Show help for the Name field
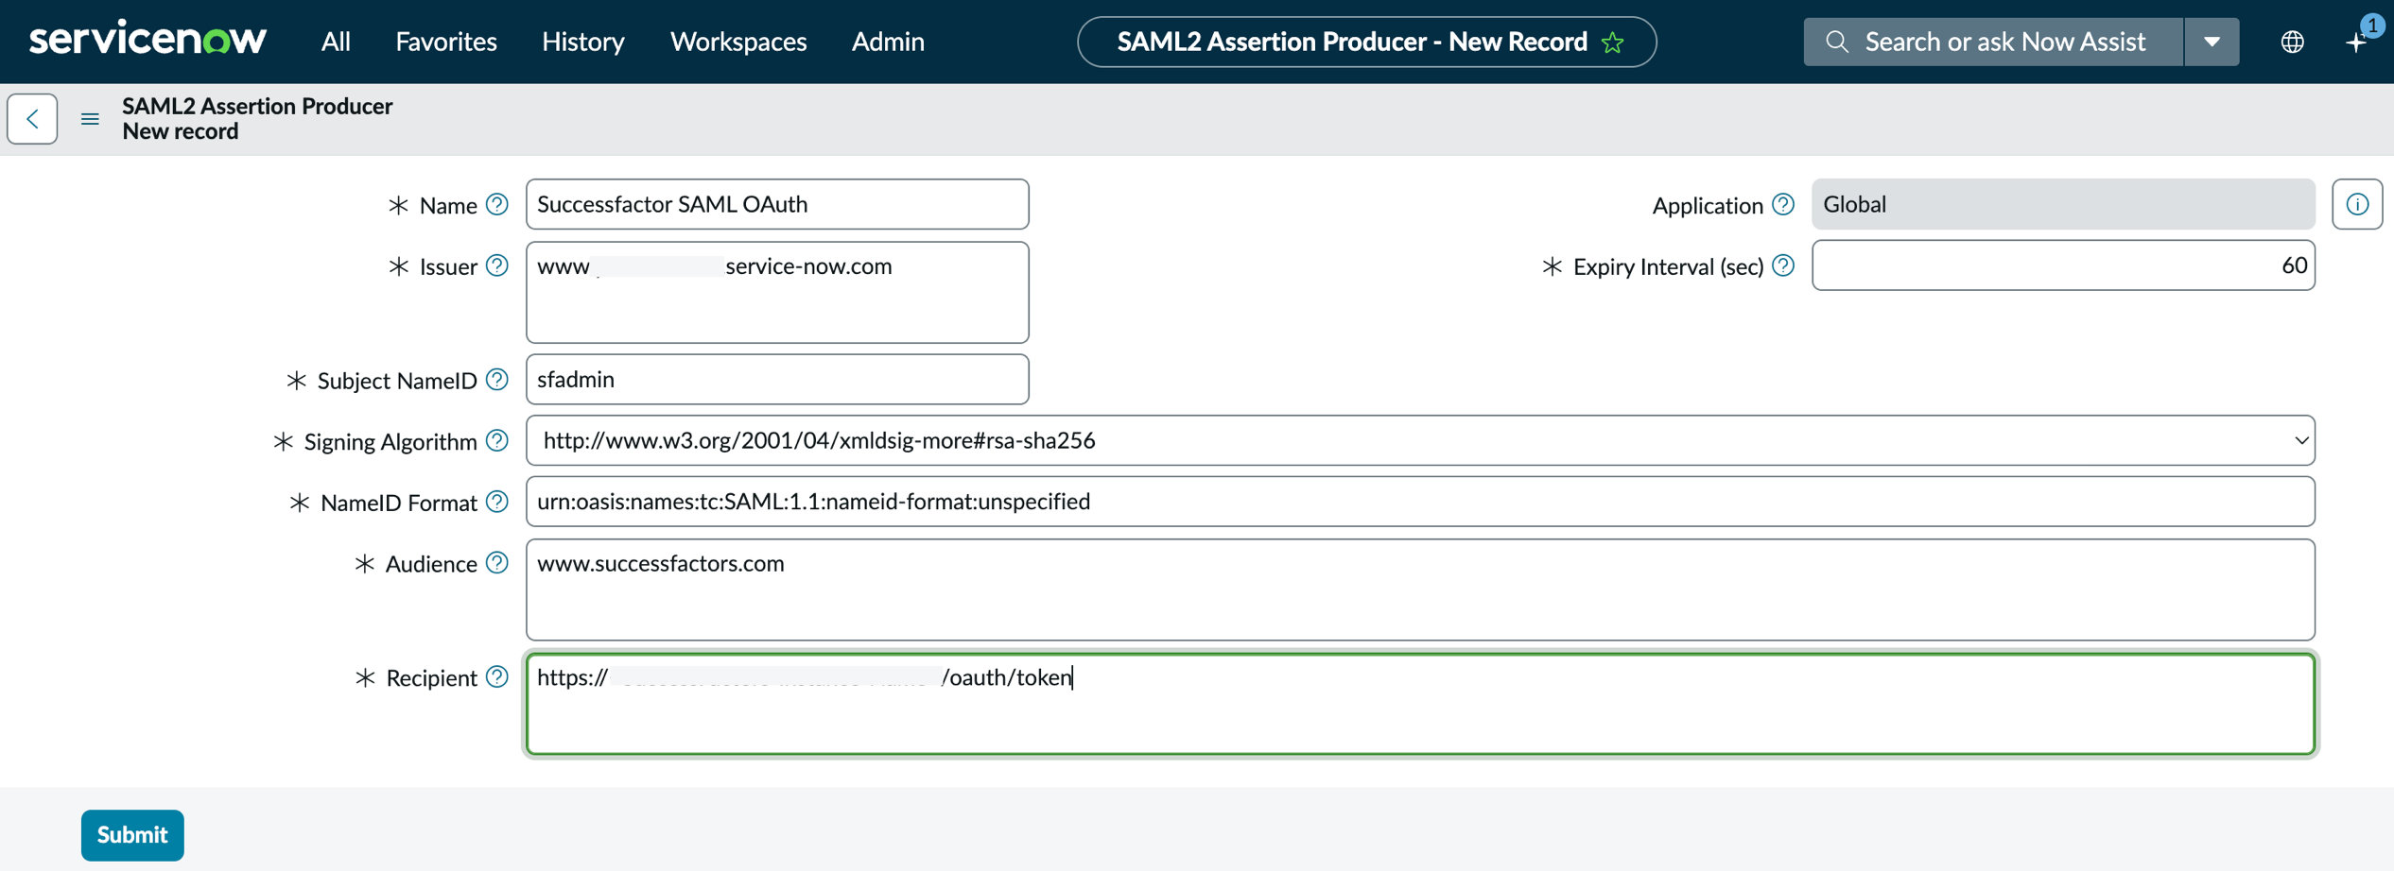Screen dimensions: 2394x871 coord(497,204)
